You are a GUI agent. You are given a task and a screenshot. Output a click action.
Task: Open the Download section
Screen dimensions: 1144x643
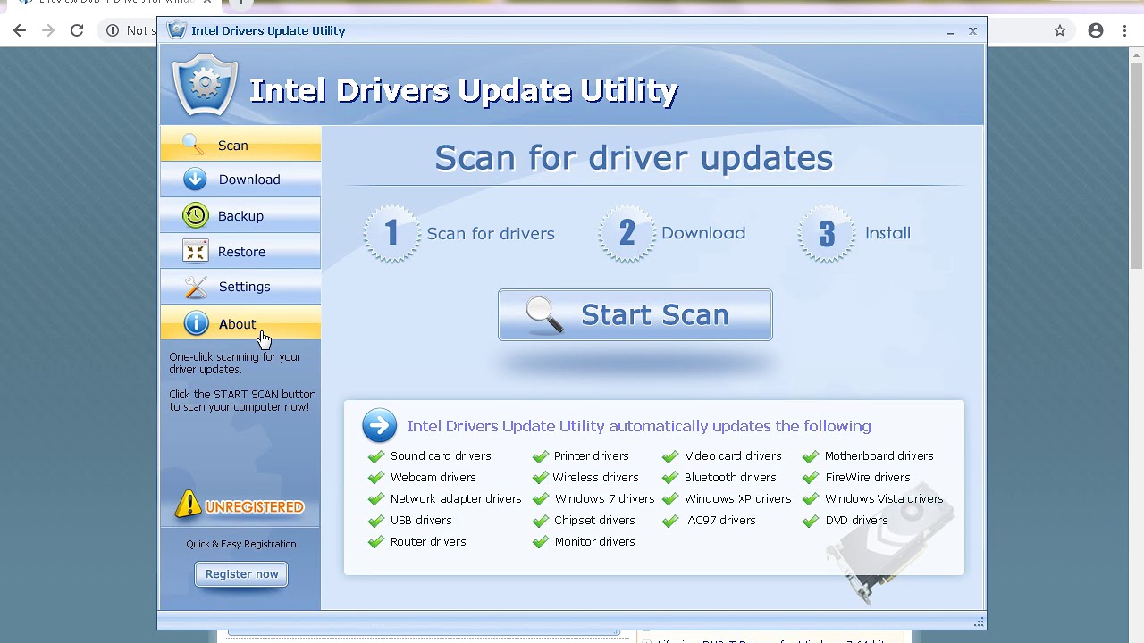point(240,180)
